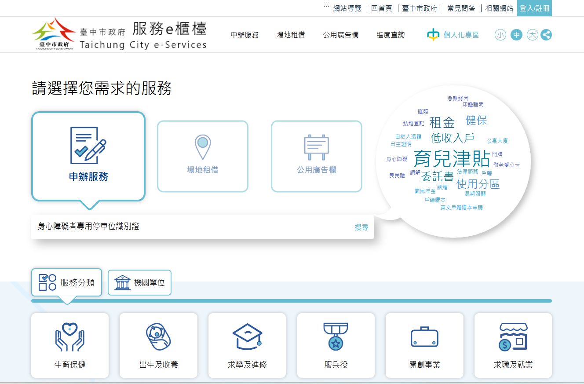
Task: Open the 求職及就業 shop icon category
Action: [513, 345]
